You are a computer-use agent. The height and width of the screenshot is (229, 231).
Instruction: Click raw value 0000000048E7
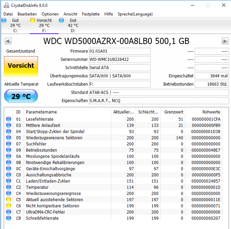point(206,150)
